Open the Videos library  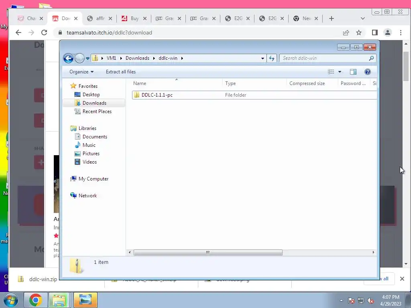click(x=90, y=162)
